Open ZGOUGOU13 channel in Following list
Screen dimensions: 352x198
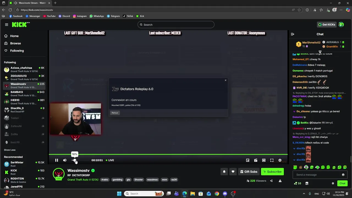click(24, 77)
